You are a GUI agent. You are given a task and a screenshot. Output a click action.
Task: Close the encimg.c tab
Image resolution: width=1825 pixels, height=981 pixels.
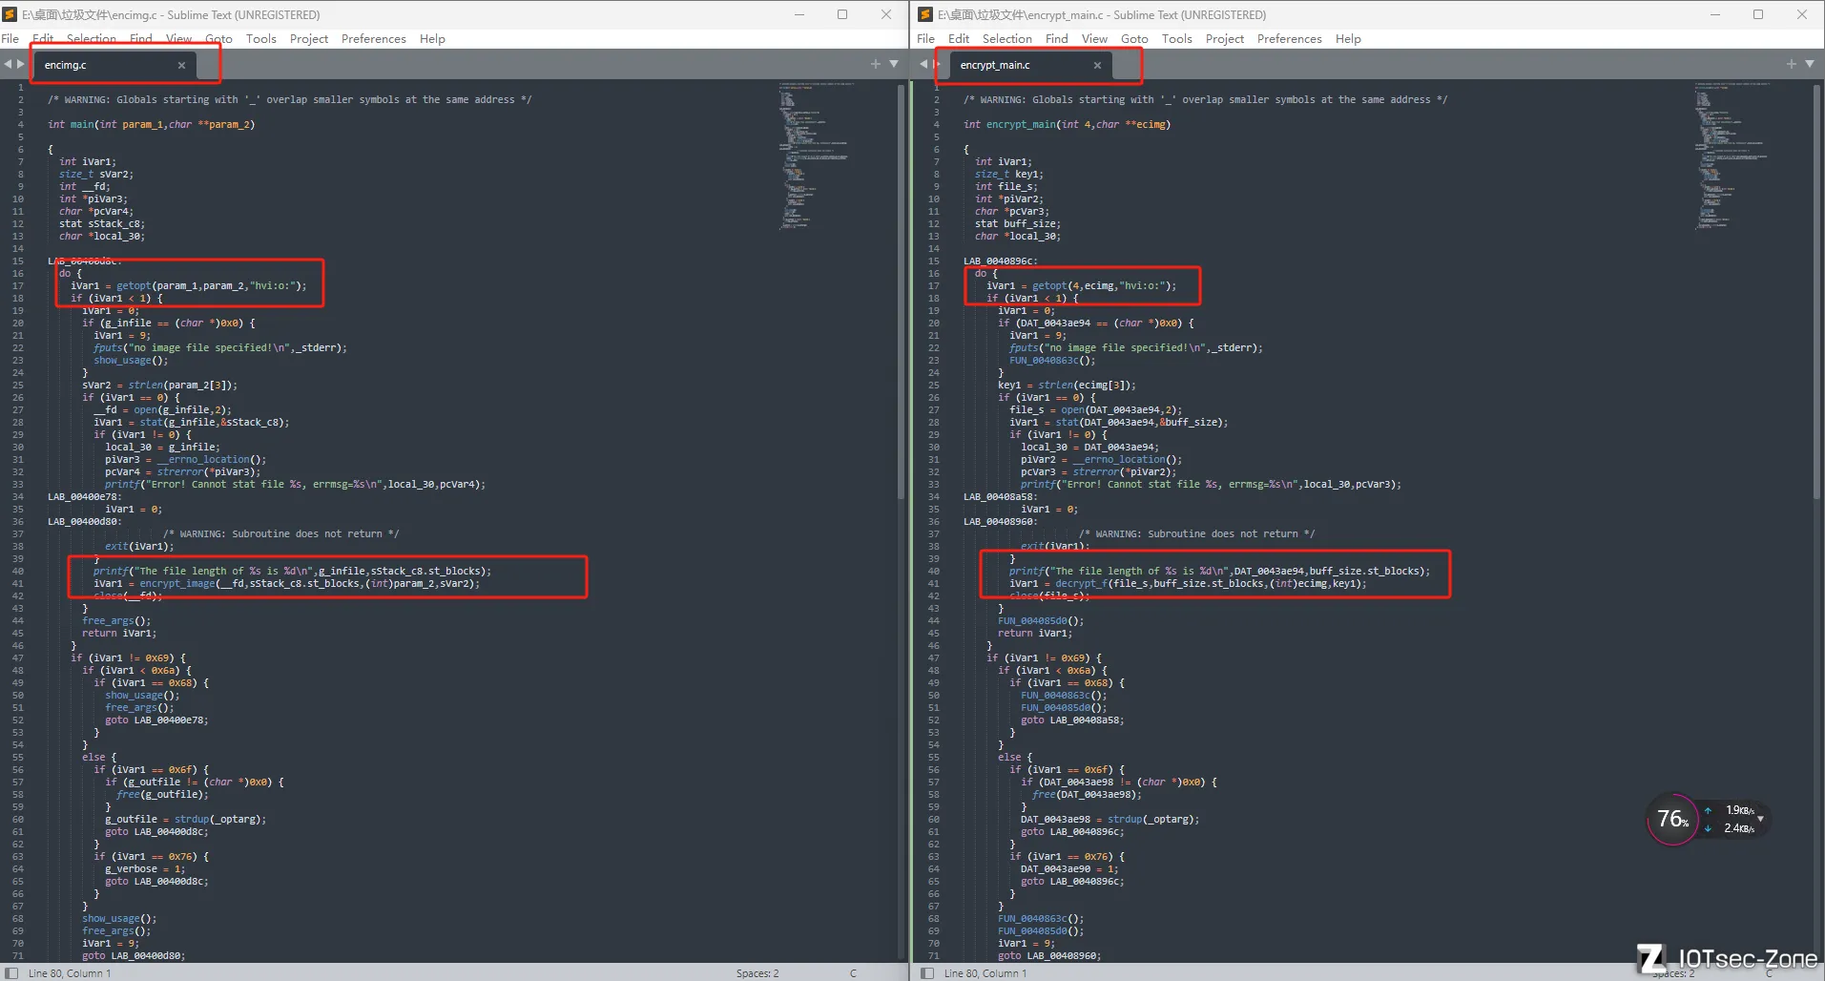pyautogui.click(x=181, y=65)
